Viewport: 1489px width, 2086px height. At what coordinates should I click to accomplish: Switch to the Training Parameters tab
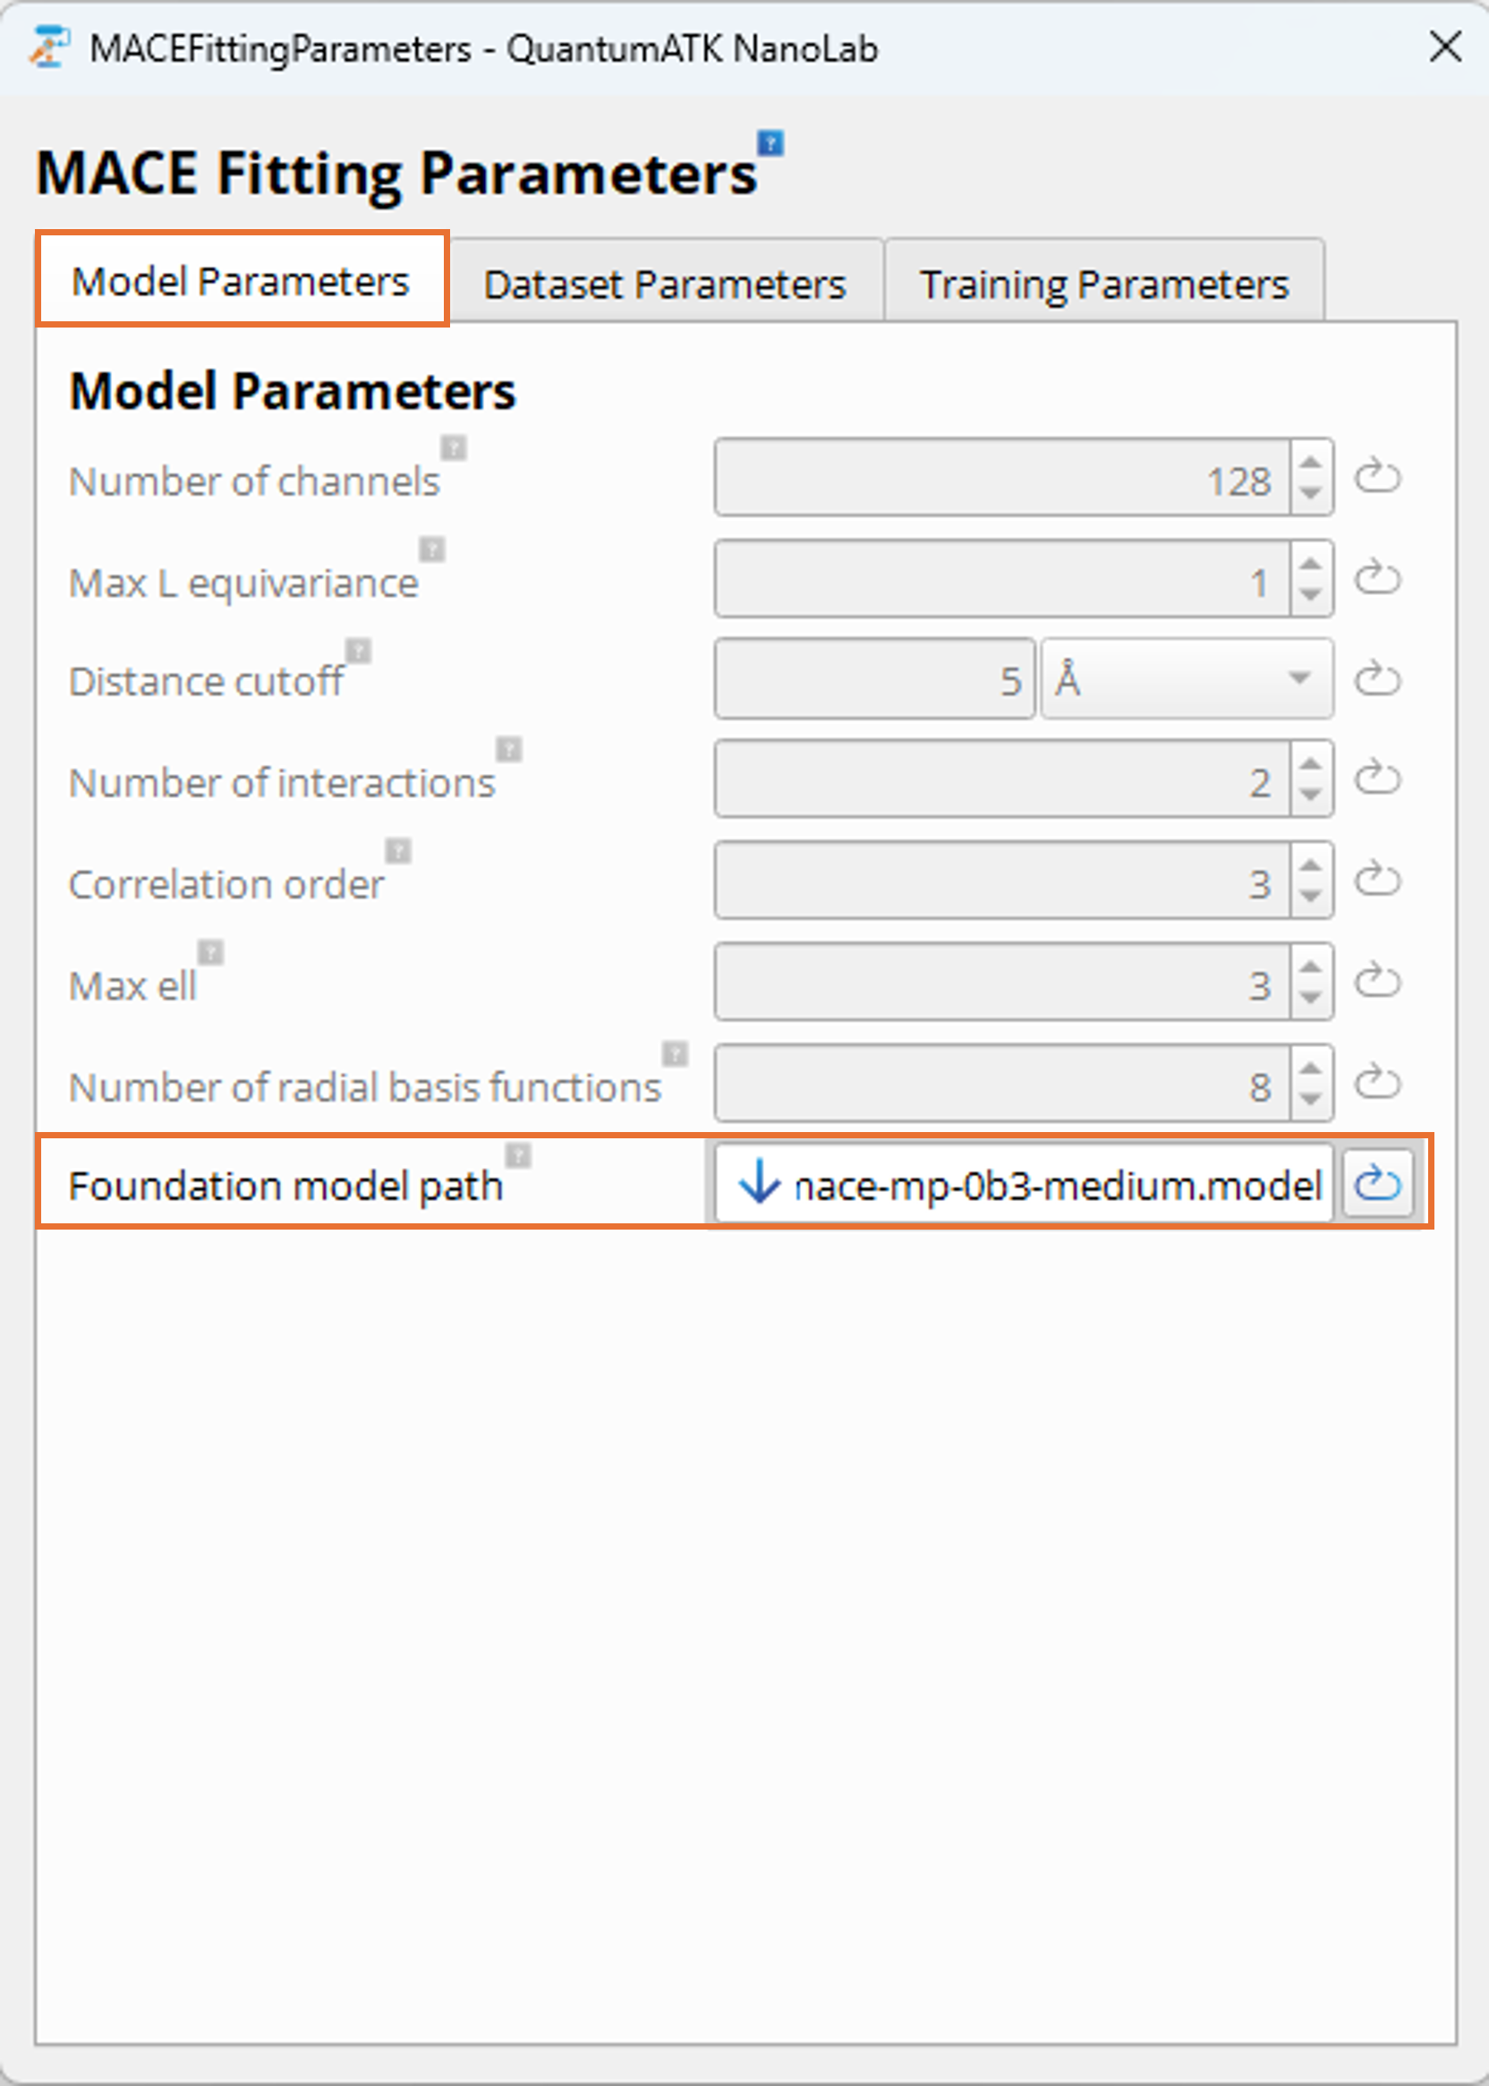[1104, 285]
